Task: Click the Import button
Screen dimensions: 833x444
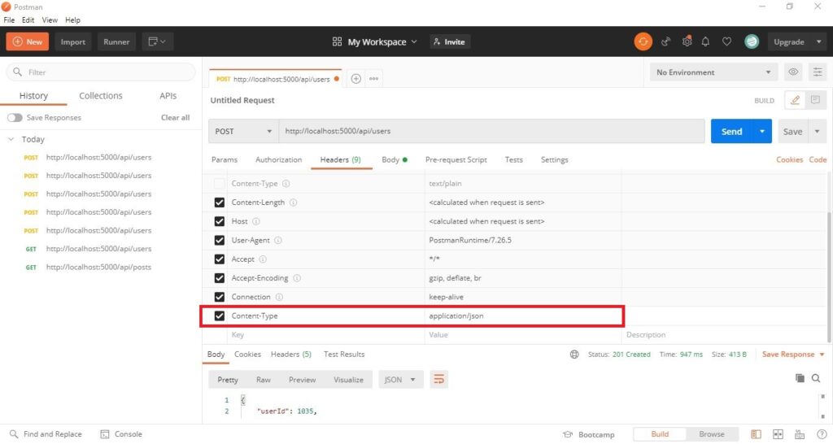Action: (x=72, y=41)
